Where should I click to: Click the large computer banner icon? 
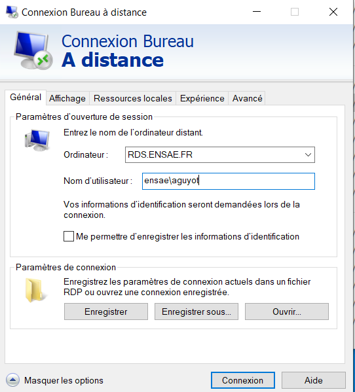point(33,50)
